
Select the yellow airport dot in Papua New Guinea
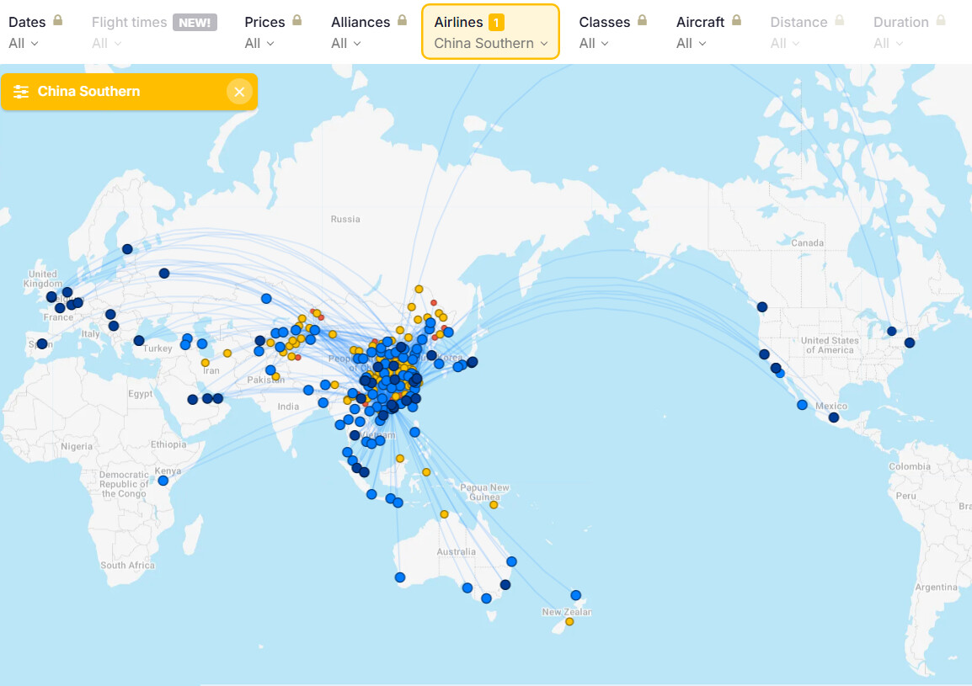point(494,505)
